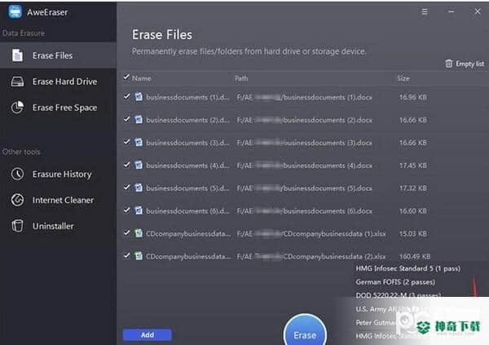Uncheck the 15.03 KB CDcompanybusinessdata checkbox
The image size is (489, 345).
click(126, 233)
